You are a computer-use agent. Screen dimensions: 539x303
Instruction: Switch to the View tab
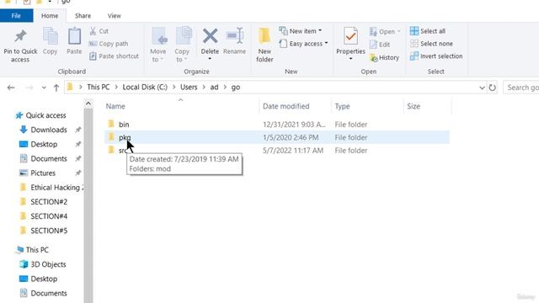pos(115,16)
